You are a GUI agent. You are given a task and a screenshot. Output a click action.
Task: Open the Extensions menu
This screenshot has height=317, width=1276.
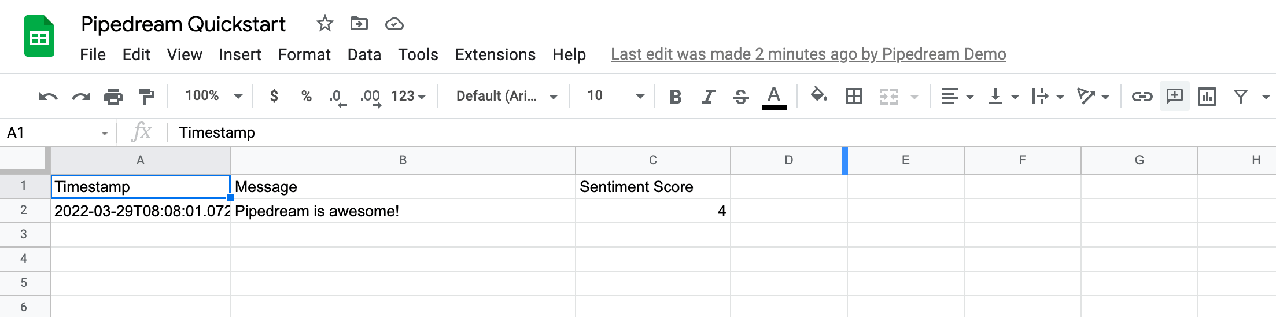(495, 54)
